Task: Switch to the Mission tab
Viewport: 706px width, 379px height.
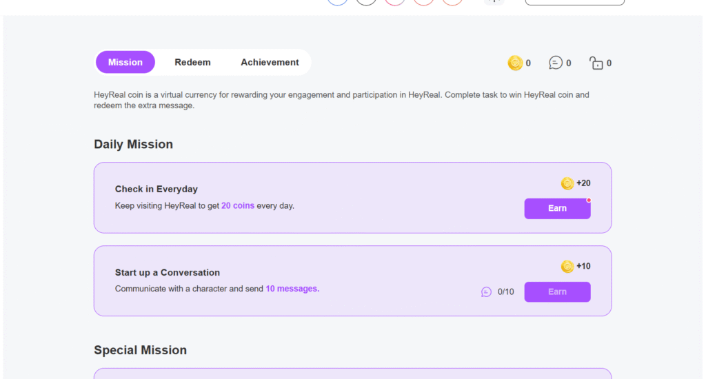Action: (125, 62)
